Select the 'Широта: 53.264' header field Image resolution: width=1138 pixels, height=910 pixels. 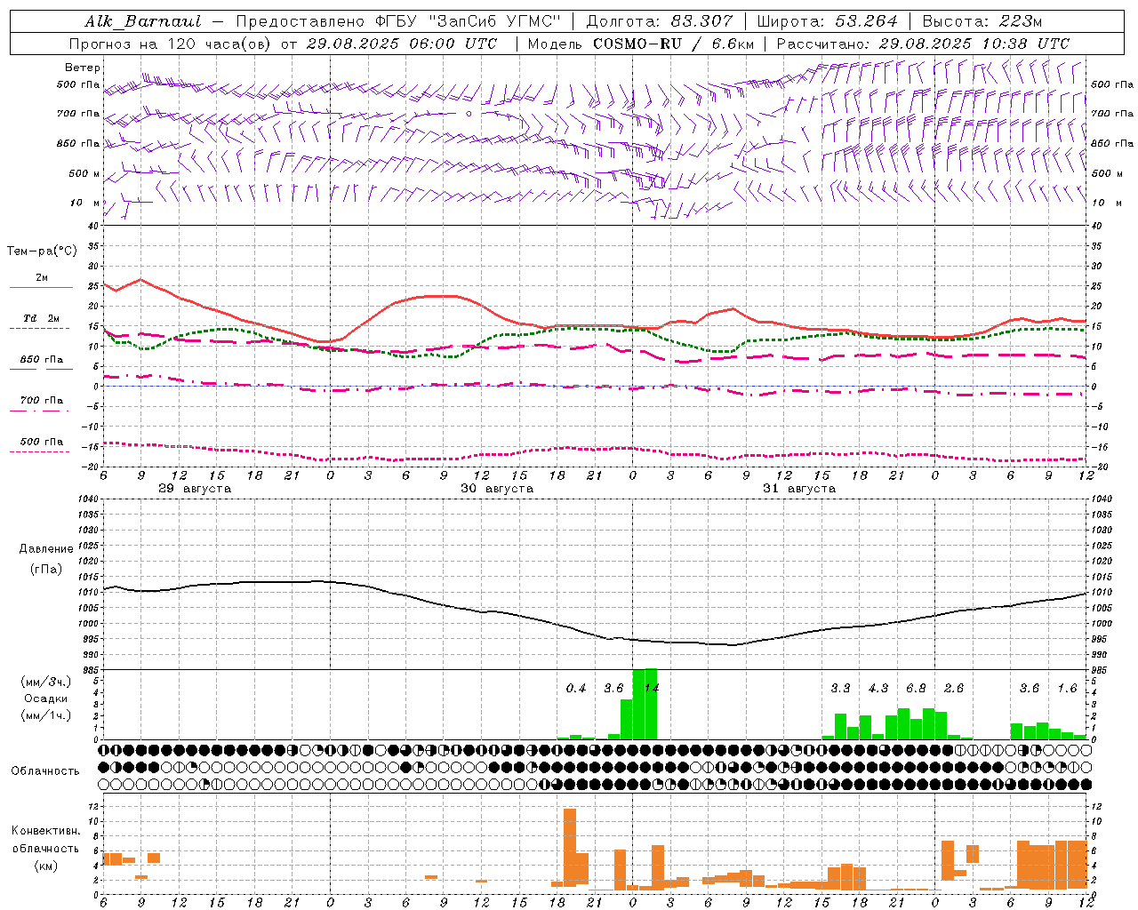[828, 21]
